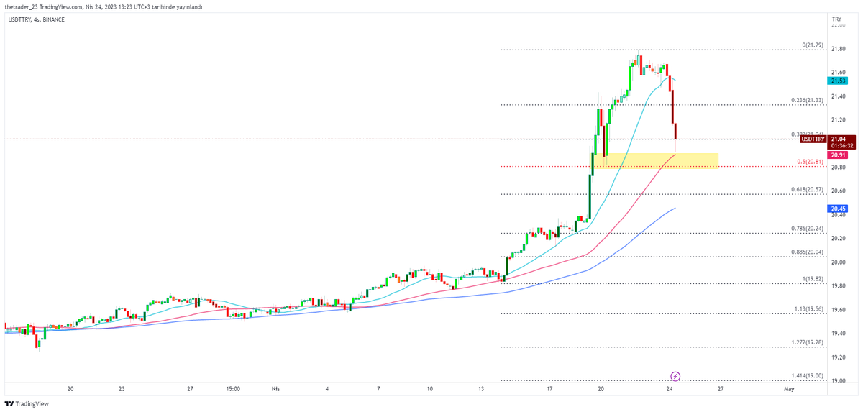The image size is (863, 412).
Task: Click the Fibonacci label '1.414(19.00)'
Action: pyautogui.click(x=807, y=375)
